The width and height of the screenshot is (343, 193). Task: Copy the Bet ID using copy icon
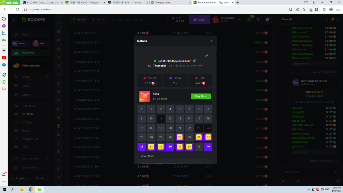coord(194,61)
